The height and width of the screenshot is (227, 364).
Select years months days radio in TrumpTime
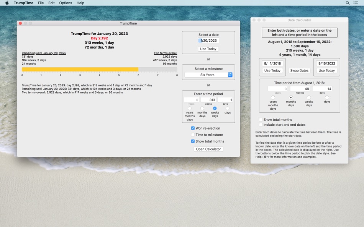[190, 109]
